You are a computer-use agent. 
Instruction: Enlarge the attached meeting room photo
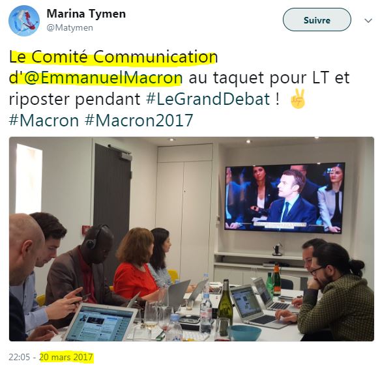pos(192,239)
